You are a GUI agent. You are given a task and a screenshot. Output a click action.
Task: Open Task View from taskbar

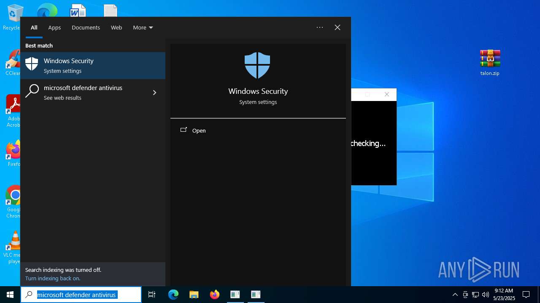[152, 295]
